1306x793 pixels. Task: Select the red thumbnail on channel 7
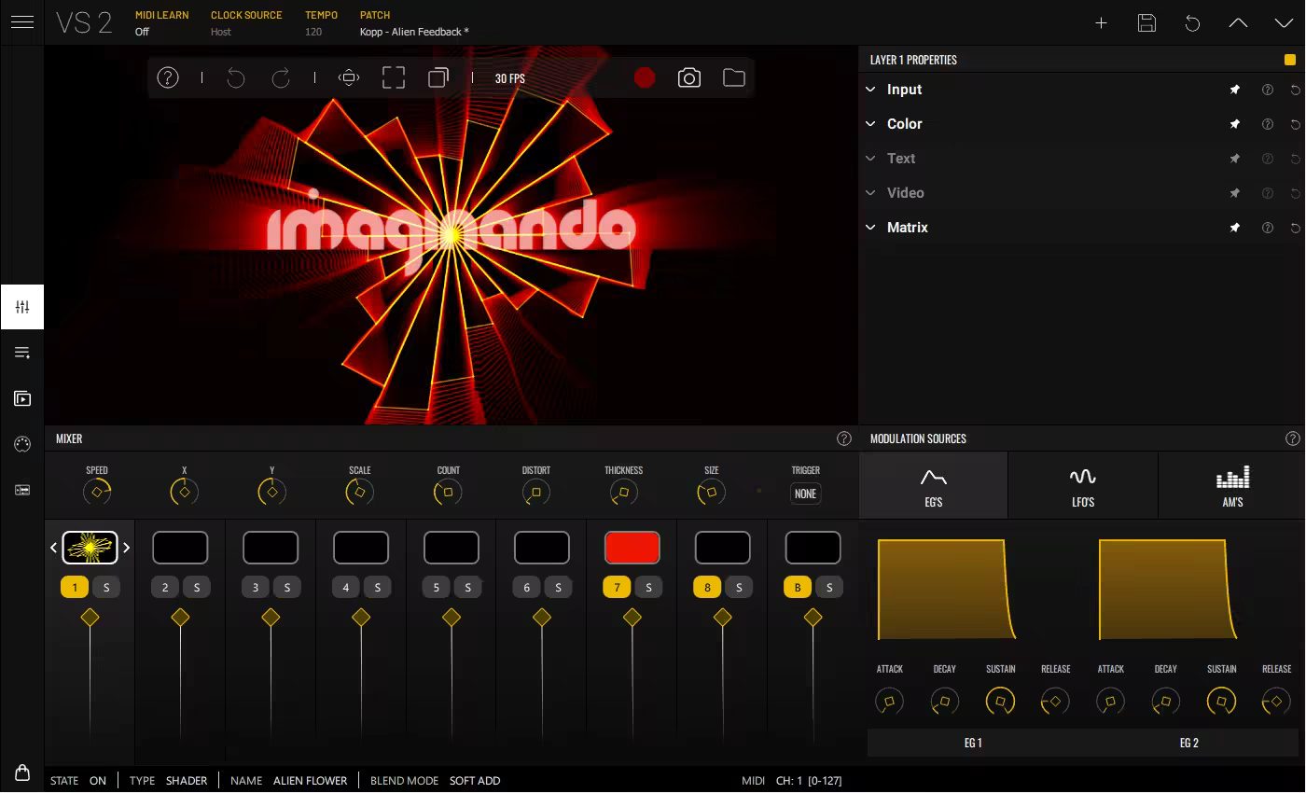[632, 547]
